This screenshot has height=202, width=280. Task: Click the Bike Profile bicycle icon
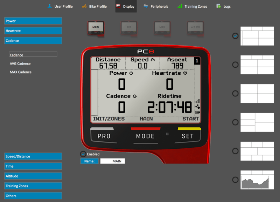coord(84,6)
